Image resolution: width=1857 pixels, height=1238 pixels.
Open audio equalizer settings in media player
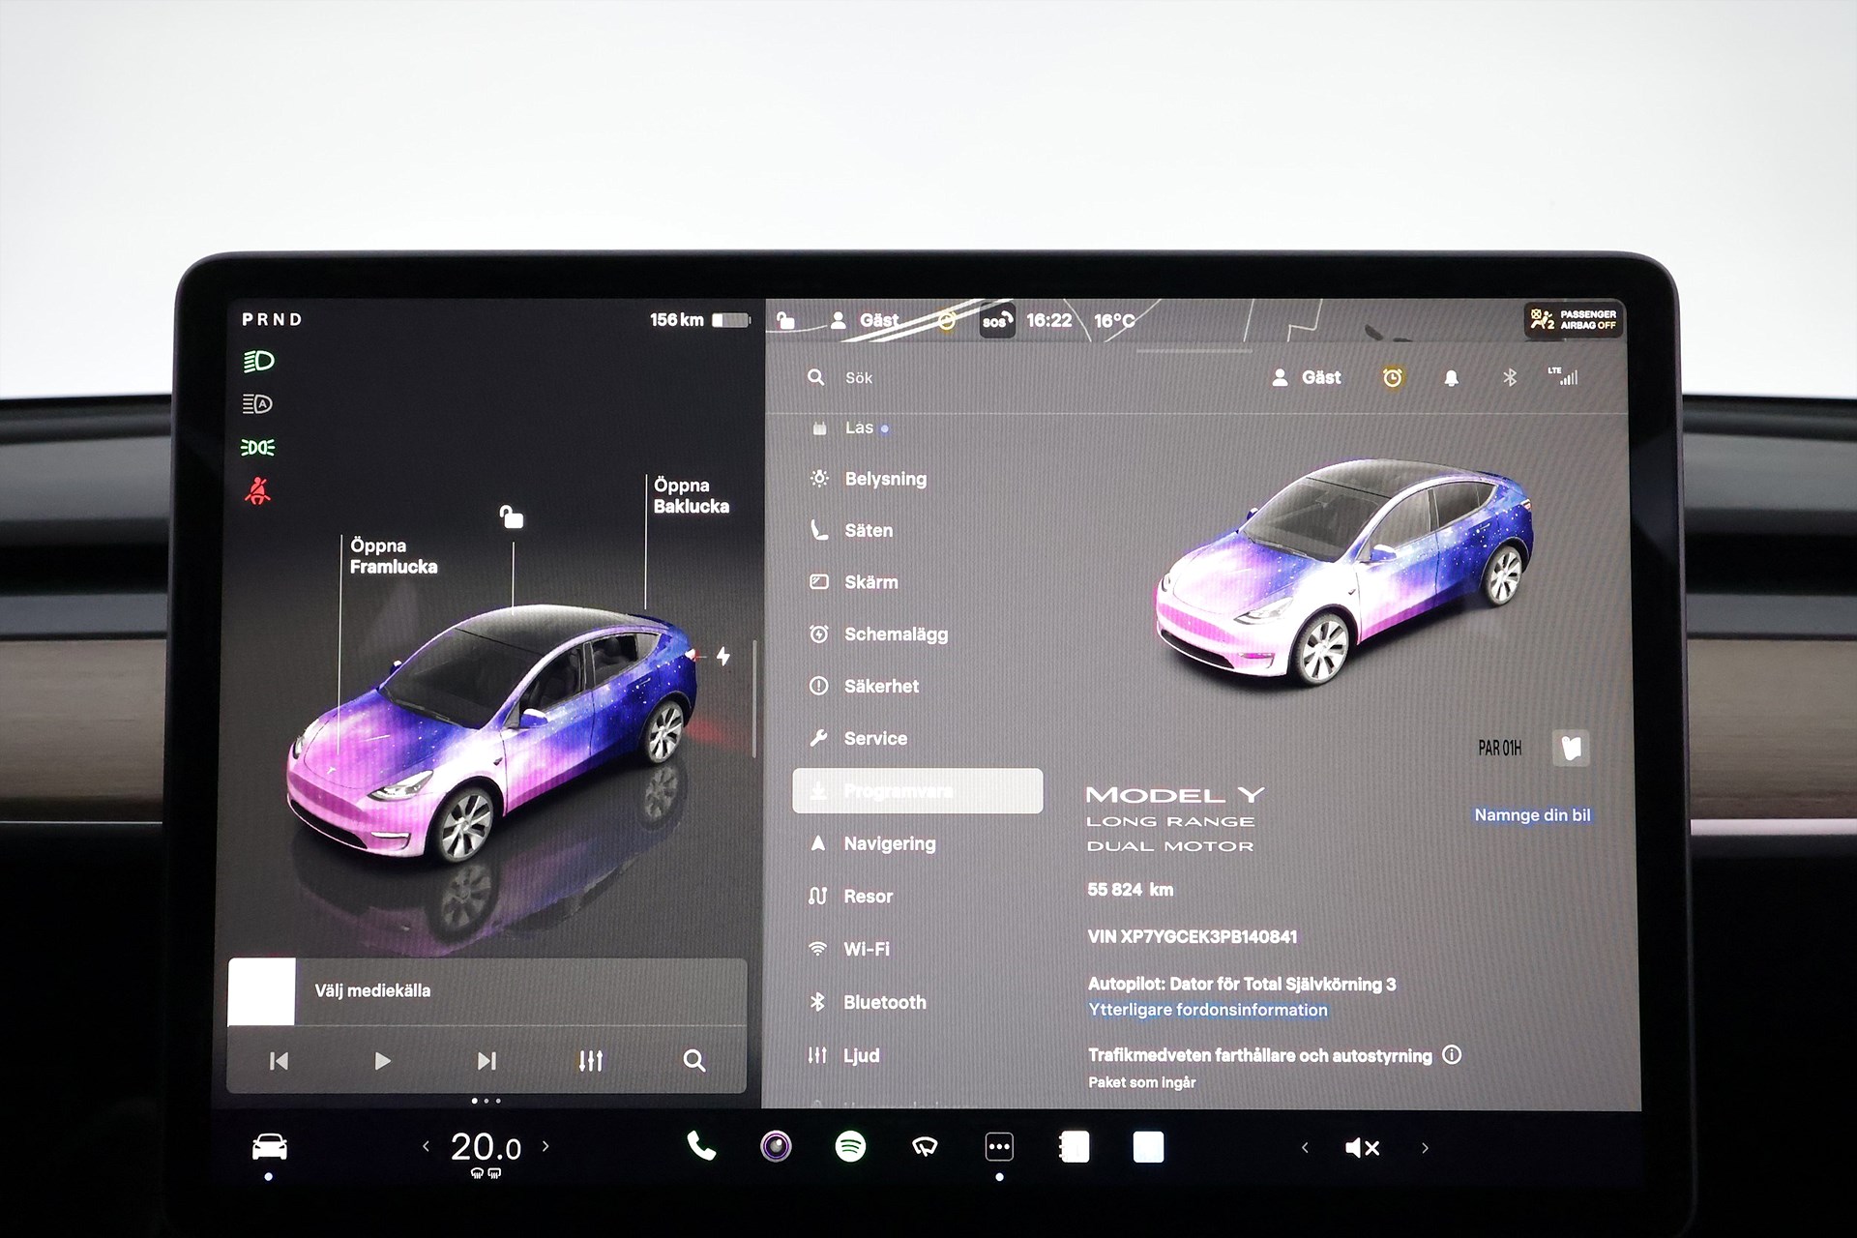591,1061
